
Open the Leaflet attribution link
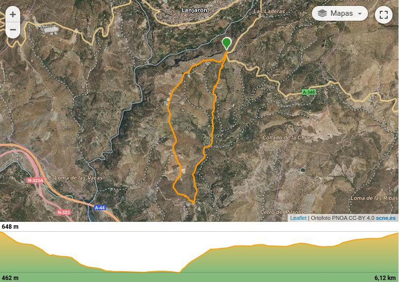point(298,218)
